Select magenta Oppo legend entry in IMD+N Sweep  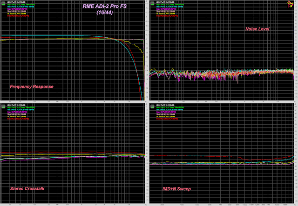tap(166, 112)
